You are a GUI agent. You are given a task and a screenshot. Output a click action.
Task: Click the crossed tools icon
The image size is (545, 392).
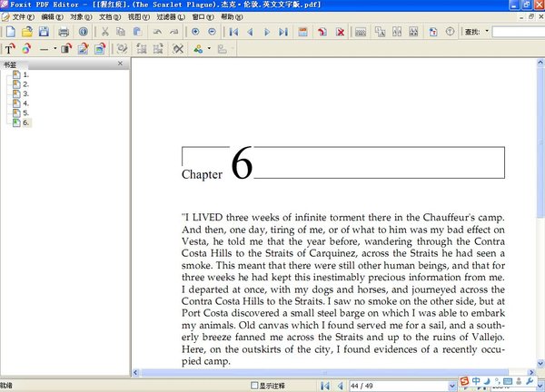[x=178, y=49]
